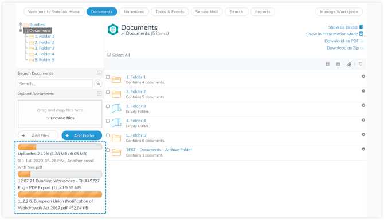The height and width of the screenshot is (220, 384).
Task: Open gear settings for 5. Folder 5
Action: (363, 134)
